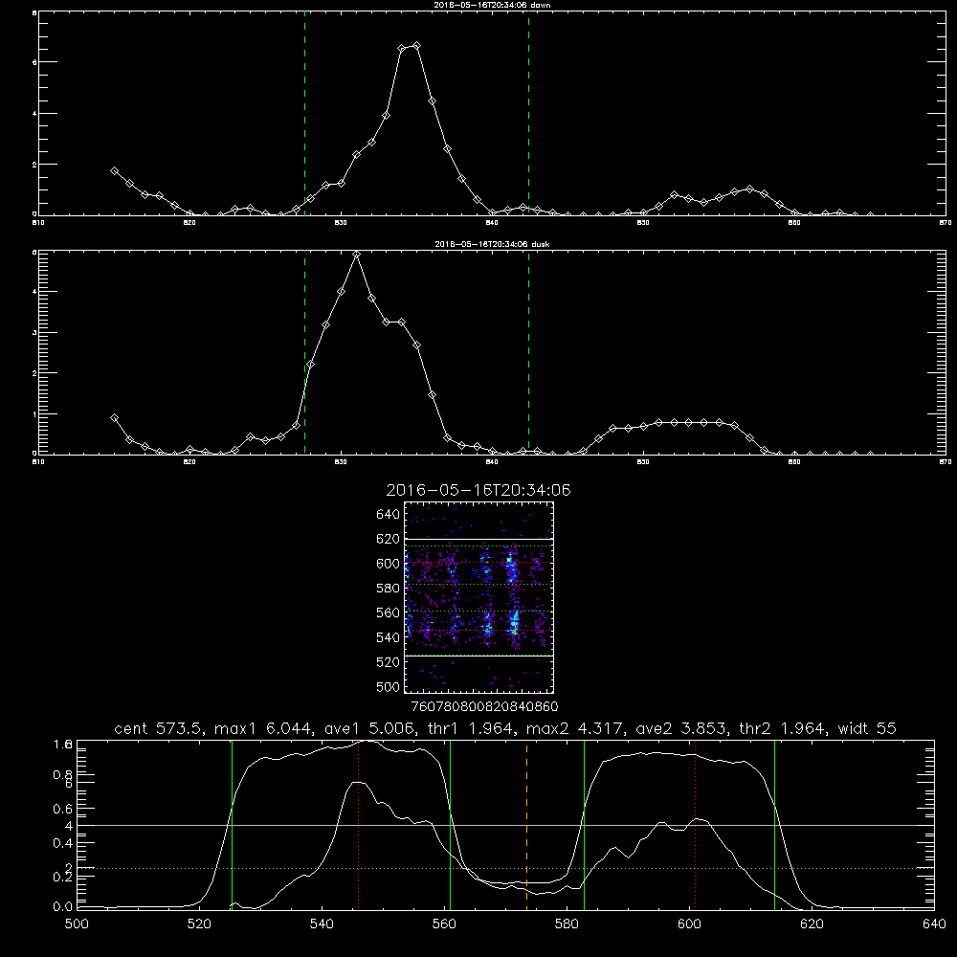Click the green vertical line near 561 in the bottom plot
957x957 pixels.
click(451, 825)
